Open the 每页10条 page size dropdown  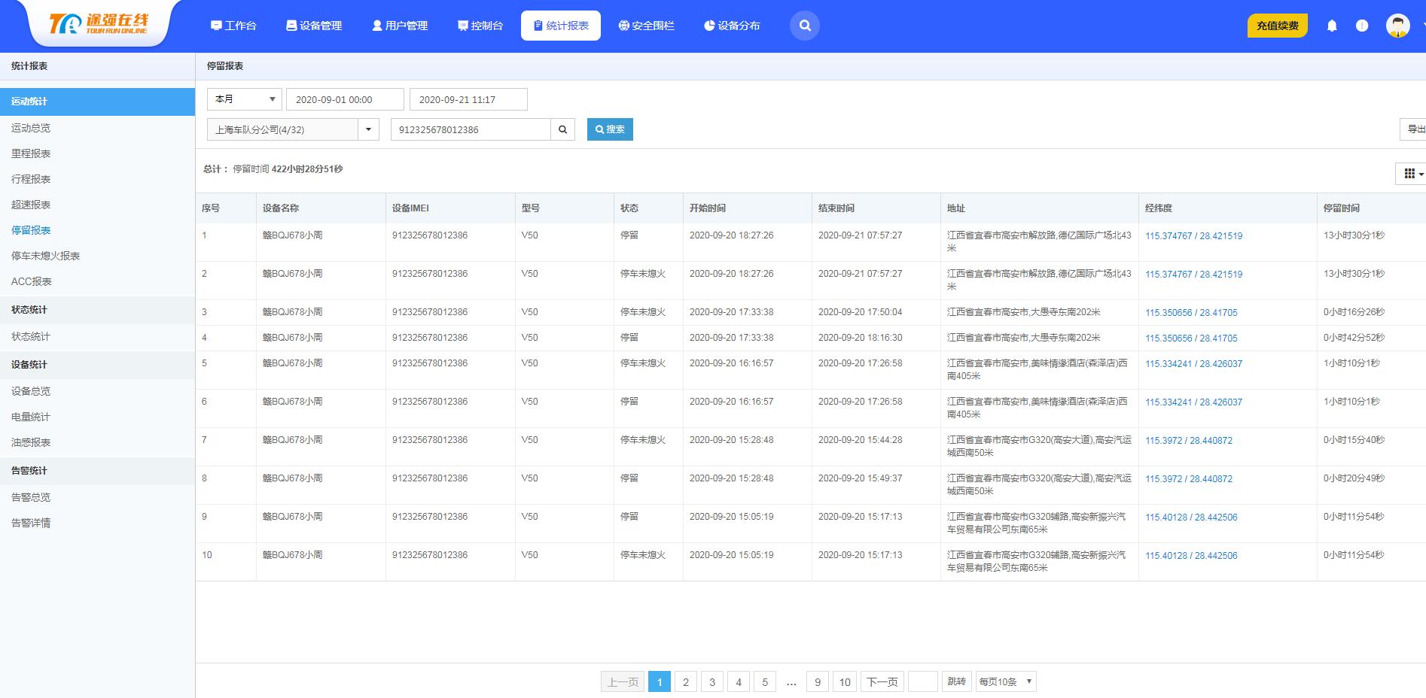[1007, 681]
